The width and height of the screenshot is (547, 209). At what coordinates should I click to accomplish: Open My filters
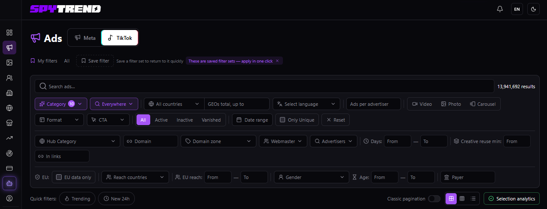tap(44, 61)
